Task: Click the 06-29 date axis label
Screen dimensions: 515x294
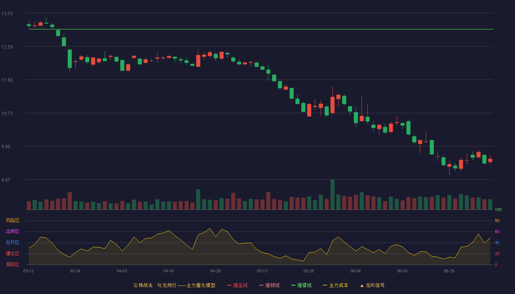Action: coord(449,271)
